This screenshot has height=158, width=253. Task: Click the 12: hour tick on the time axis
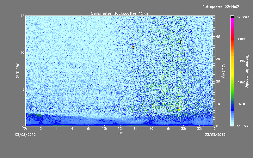[x=120, y=129]
